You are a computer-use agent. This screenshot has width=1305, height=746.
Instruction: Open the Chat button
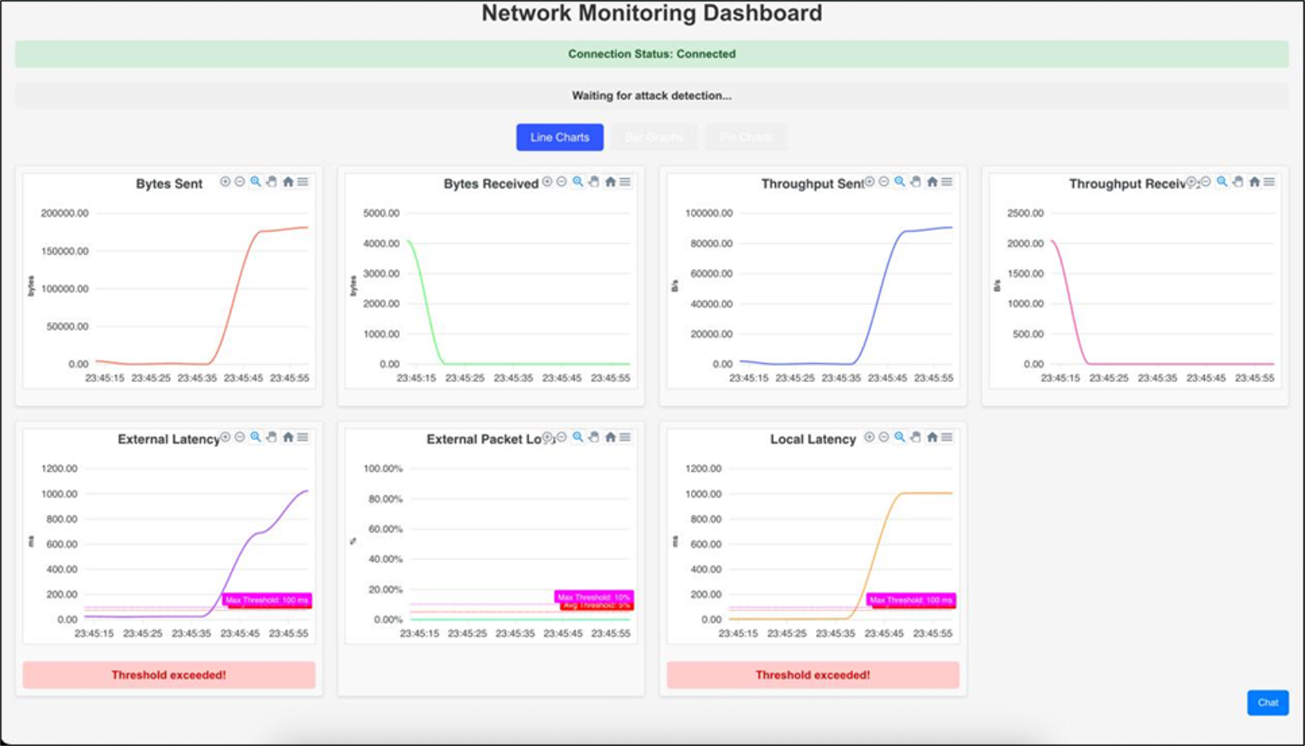[1267, 702]
